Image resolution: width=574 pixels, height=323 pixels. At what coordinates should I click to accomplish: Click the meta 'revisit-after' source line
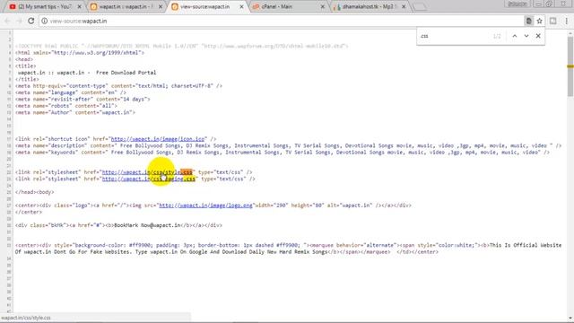[83, 100]
